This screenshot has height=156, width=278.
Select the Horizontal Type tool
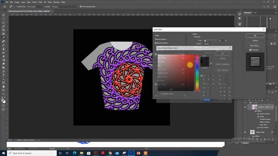3,75
